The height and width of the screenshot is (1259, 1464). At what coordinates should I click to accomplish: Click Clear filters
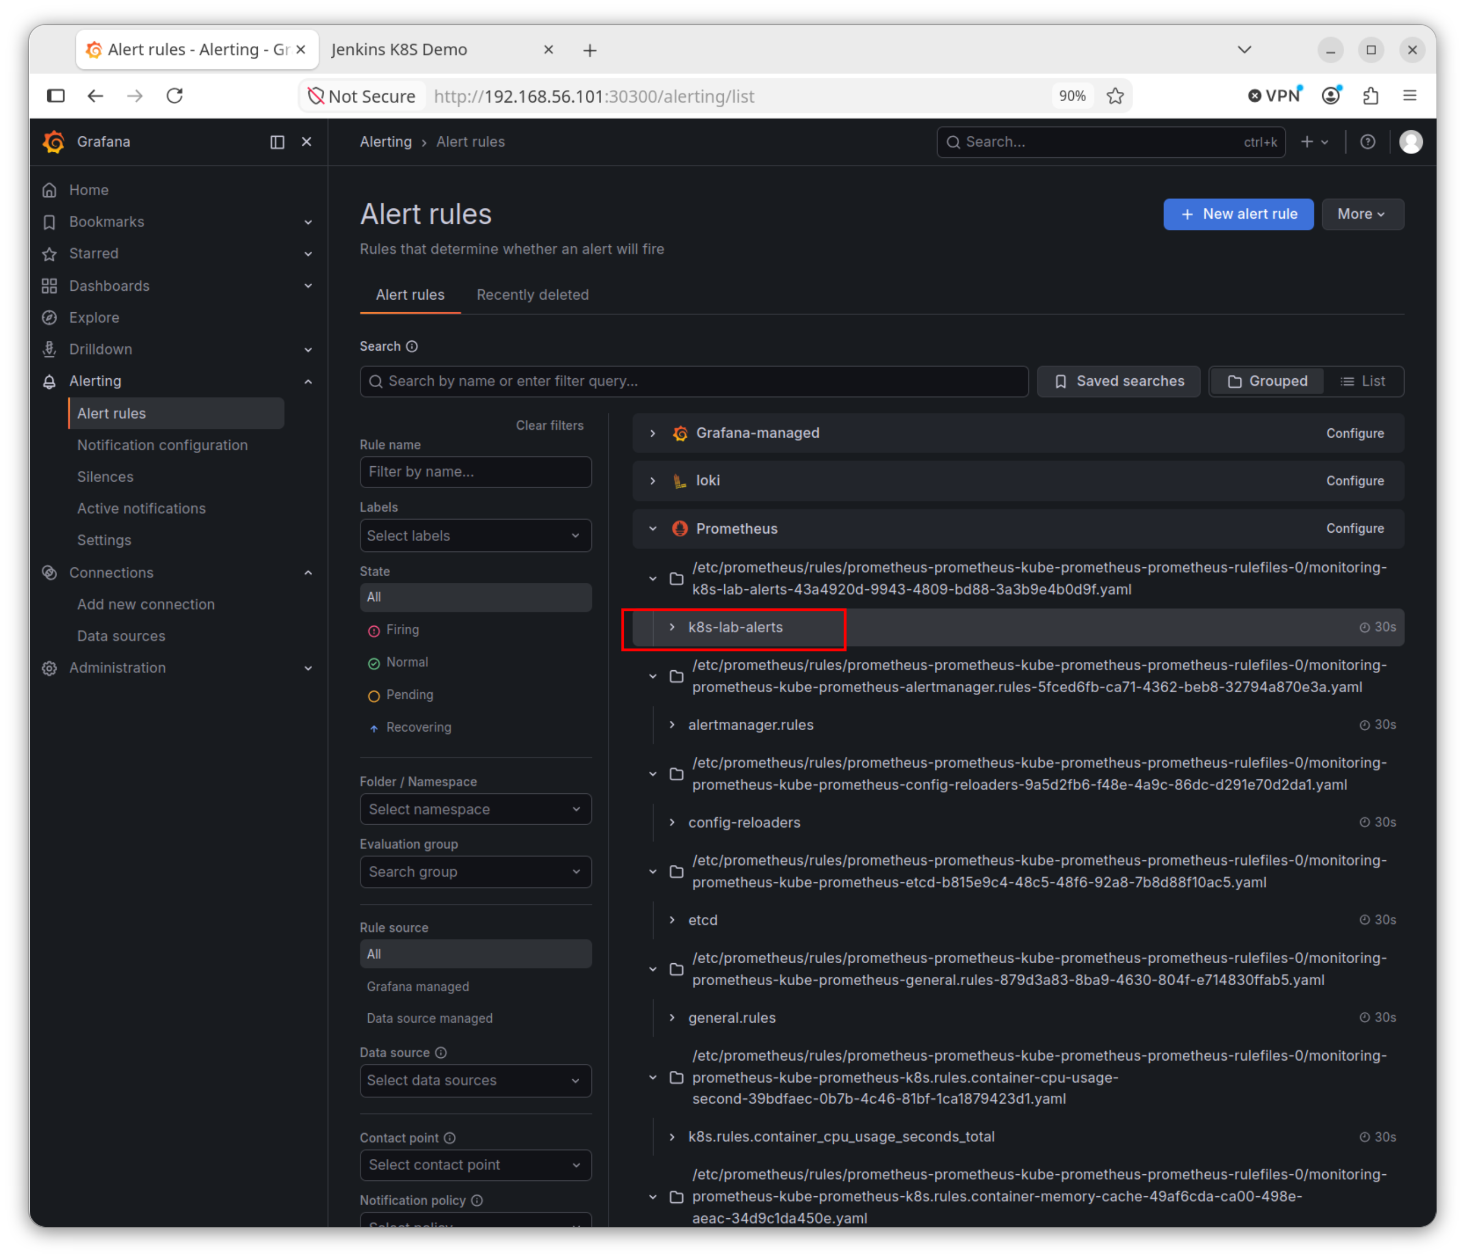point(550,426)
